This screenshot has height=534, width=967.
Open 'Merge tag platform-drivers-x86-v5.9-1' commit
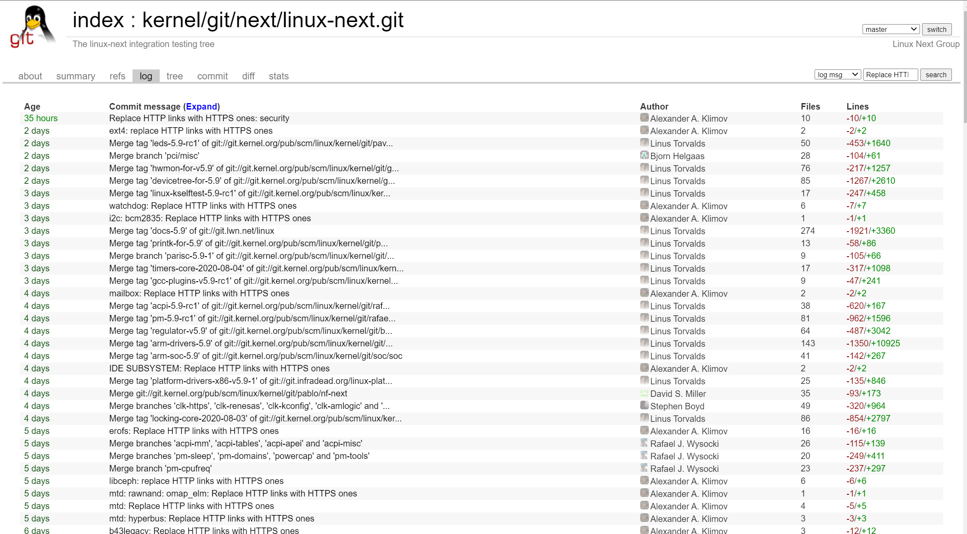[251, 381]
